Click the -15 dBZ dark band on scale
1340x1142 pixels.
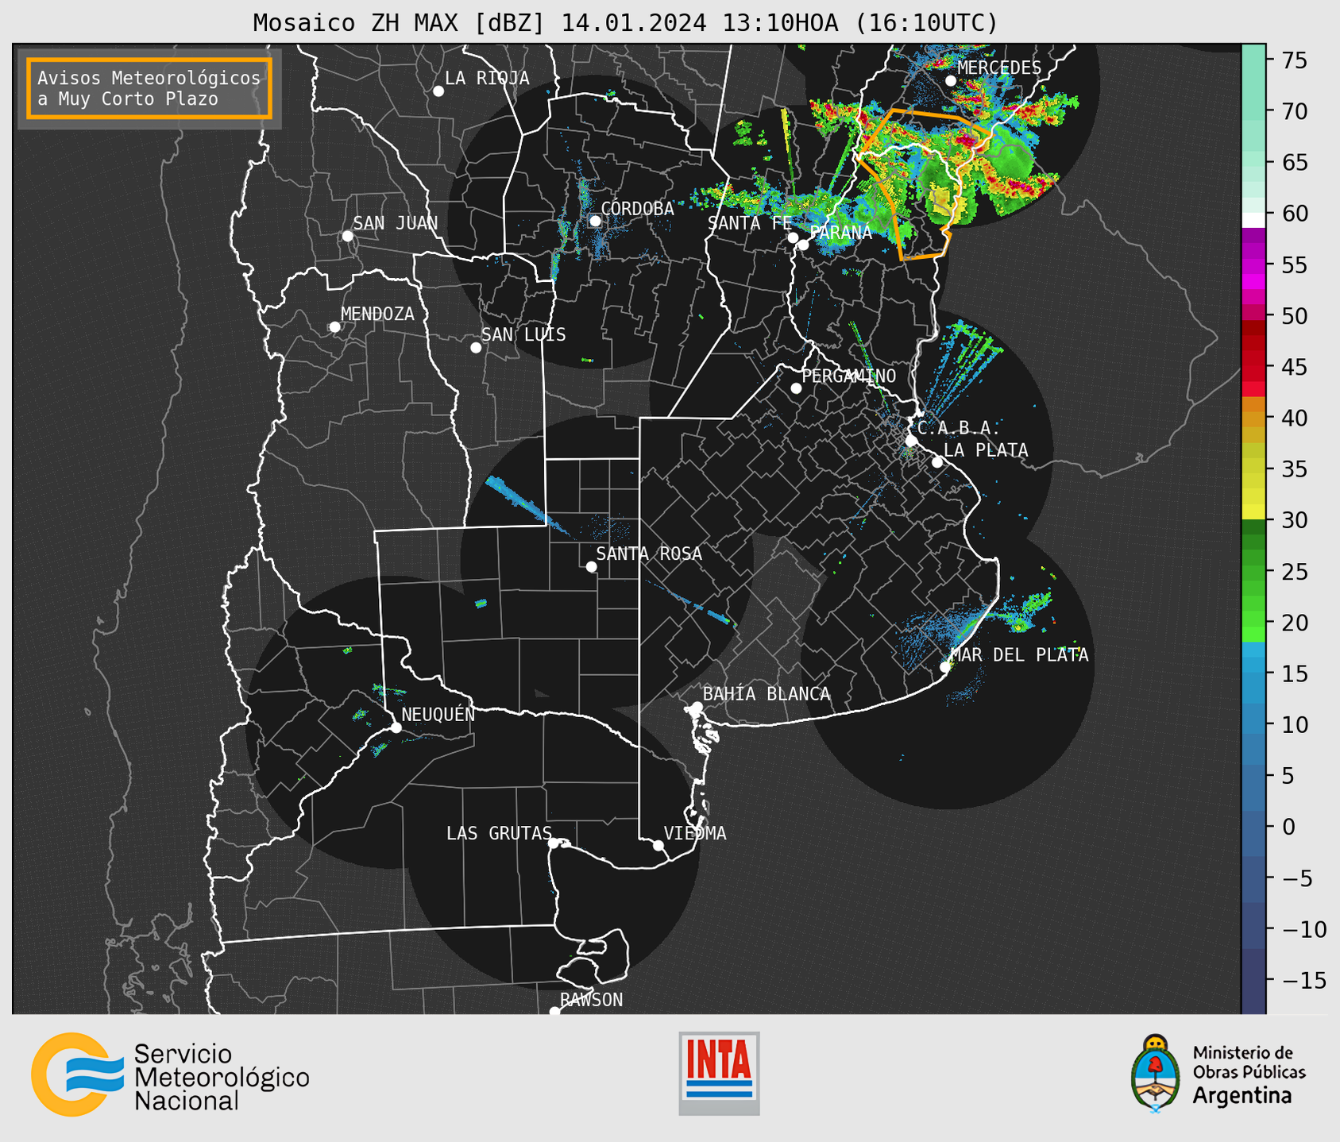pos(1253,980)
